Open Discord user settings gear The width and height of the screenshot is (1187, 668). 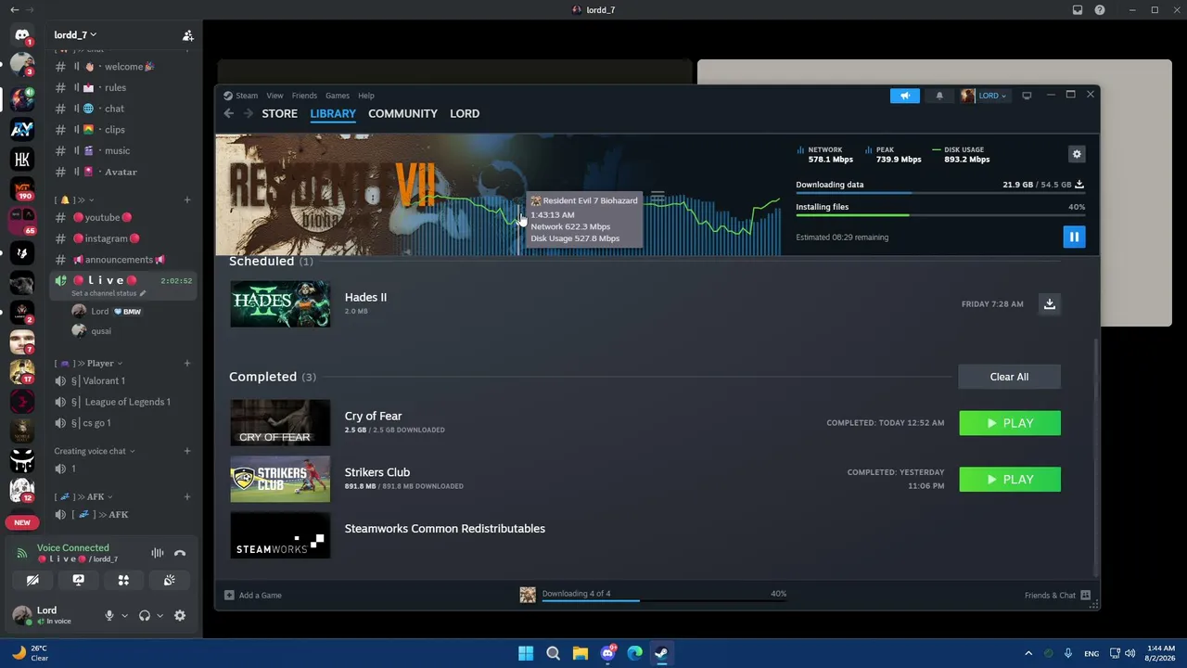pyautogui.click(x=180, y=615)
